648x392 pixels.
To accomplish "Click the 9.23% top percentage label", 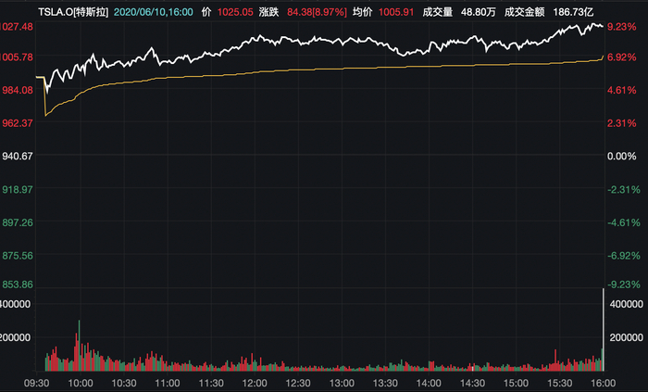I will tap(621, 27).
